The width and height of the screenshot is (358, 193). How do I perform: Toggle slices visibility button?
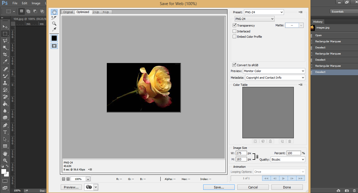pyautogui.click(x=54, y=46)
